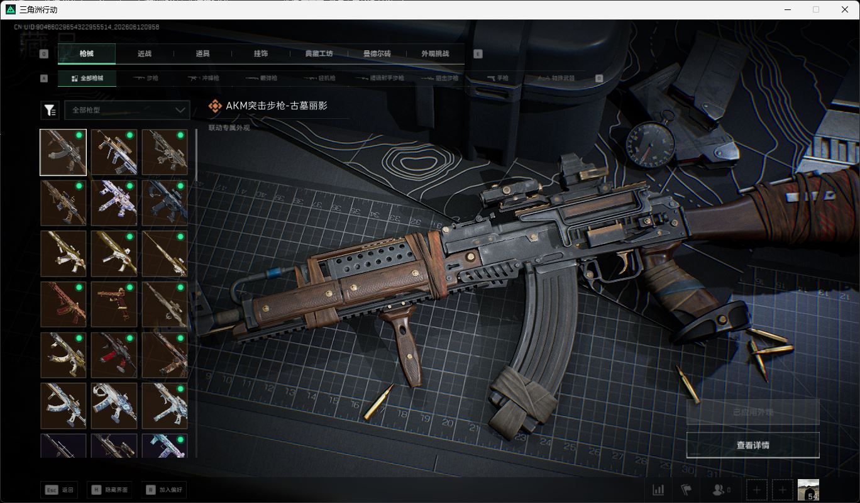Click the 查看详情 view details button
Image resolution: width=860 pixels, height=503 pixels.
[752, 445]
